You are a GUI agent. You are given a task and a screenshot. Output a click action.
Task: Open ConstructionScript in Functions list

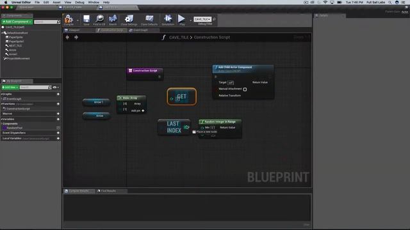tap(17, 109)
